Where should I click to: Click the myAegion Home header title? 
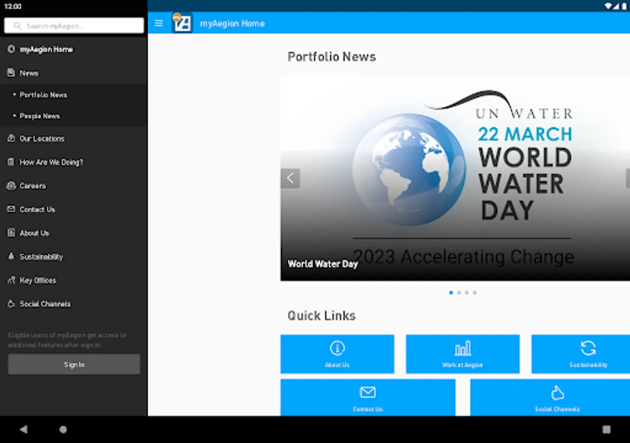pos(232,23)
